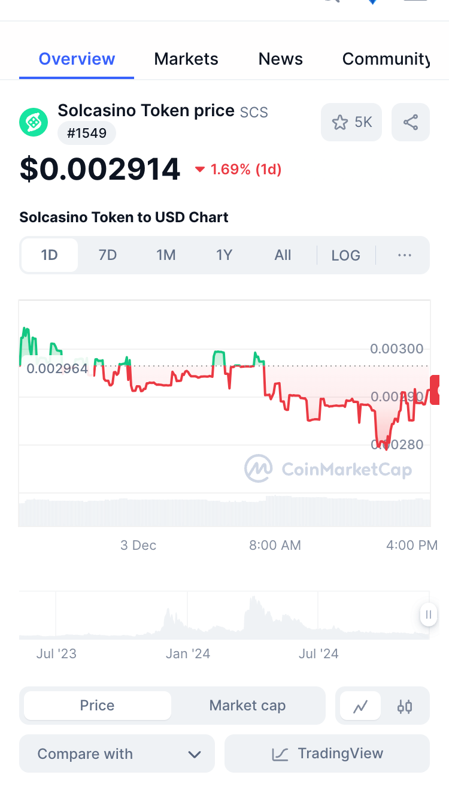Toggle LOG scale on chart
This screenshot has height=799, width=449.
pyautogui.click(x=346, y=256)
